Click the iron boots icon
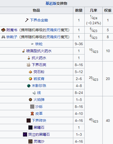Image resolution: width=113 pixels, height=144 pixels. tap(3, 37)
